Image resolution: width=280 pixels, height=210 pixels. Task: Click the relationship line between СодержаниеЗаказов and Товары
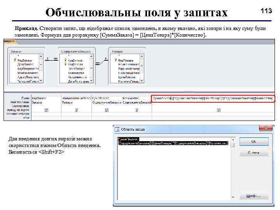(102, 61)
